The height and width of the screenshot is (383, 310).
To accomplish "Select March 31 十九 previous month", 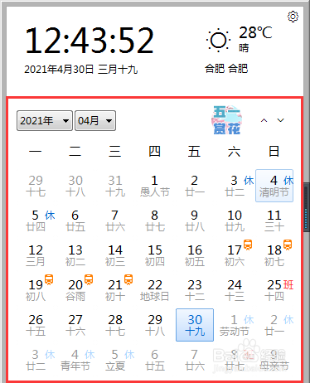I will click(115, 186).
